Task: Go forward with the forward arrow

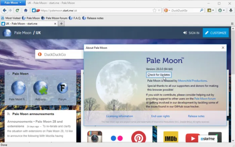Action: coord(10,10)
